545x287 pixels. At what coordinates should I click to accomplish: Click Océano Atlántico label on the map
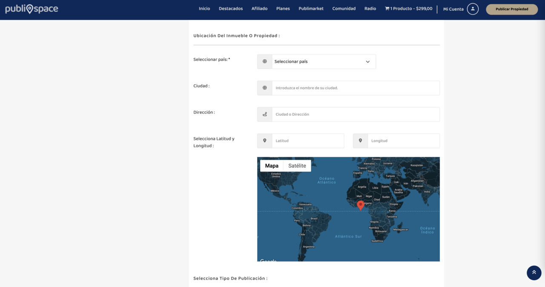[x=327, y=180]
